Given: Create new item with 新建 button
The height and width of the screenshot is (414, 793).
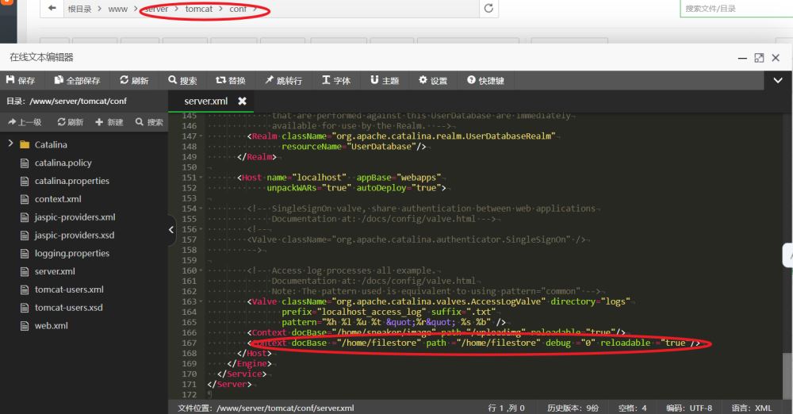Looking at the screenshot, I should pos(109,122).
